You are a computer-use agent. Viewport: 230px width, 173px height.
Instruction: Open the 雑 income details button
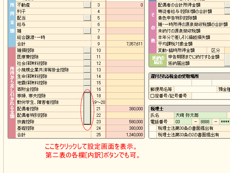87,31
